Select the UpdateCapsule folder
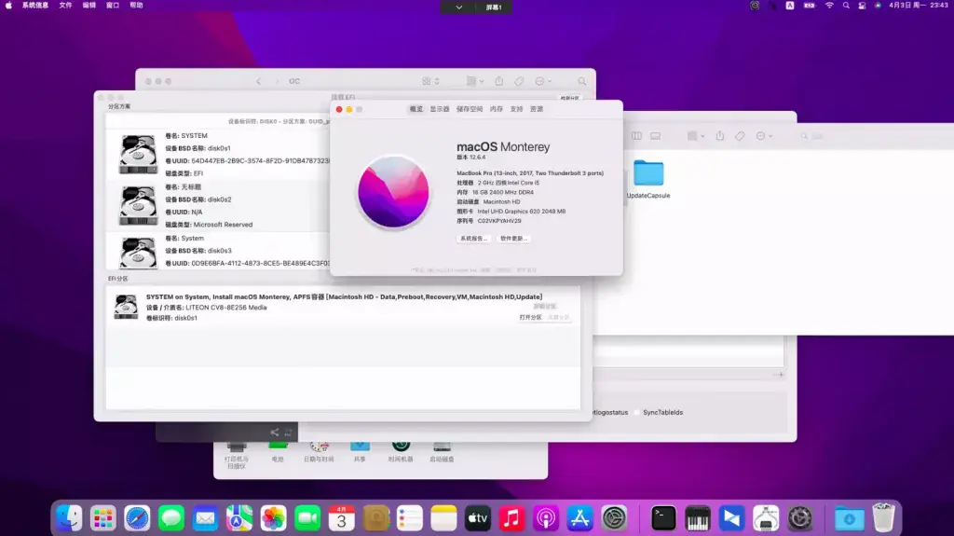The height and width of the screenshot is (536, 954). 648,178
